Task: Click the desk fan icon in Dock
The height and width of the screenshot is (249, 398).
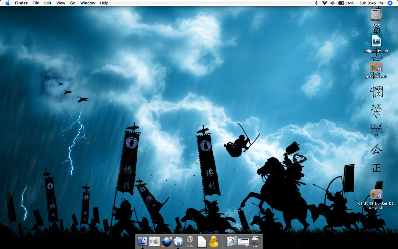Action: coord(190,242)
